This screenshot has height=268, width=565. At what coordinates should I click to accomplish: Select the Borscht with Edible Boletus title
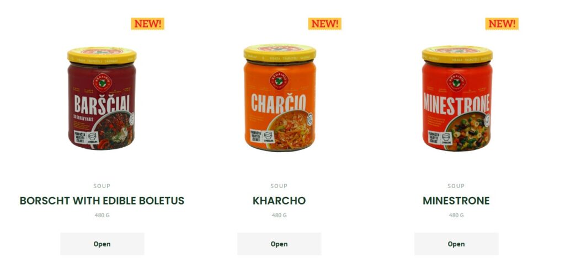[102, 201]
